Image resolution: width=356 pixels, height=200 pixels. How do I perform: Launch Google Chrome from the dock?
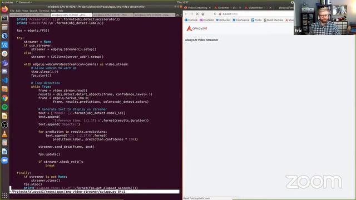[4, 98]
